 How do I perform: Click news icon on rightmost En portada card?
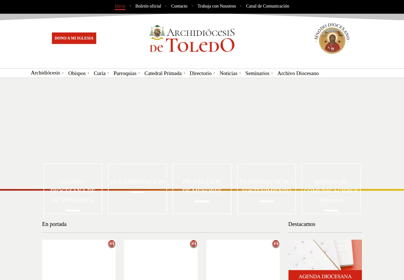pos(276,244)
